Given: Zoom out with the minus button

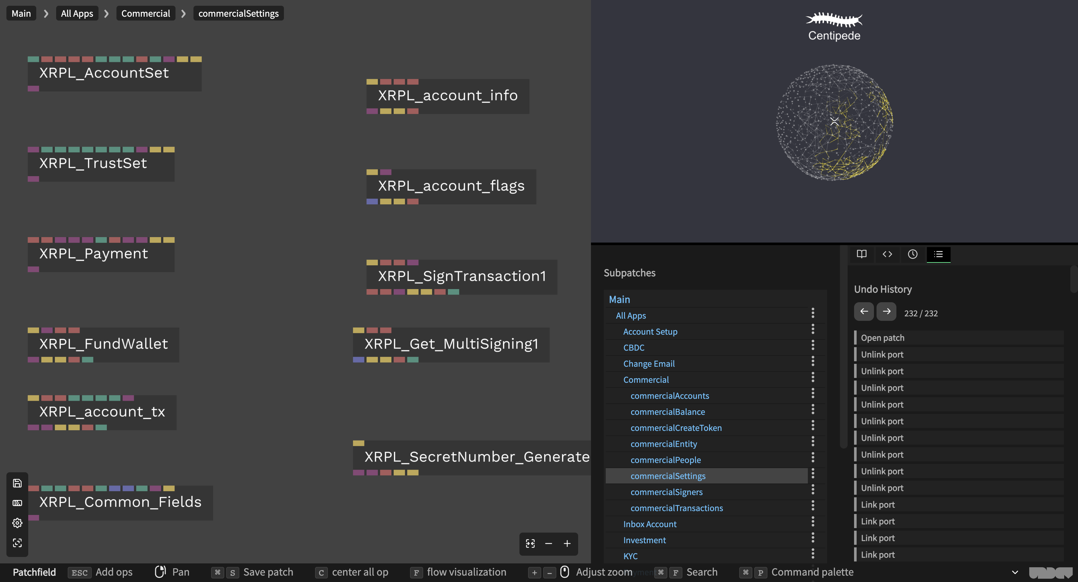Looking at the screenshot, I should pyautogui.click(x=549, y=543).
